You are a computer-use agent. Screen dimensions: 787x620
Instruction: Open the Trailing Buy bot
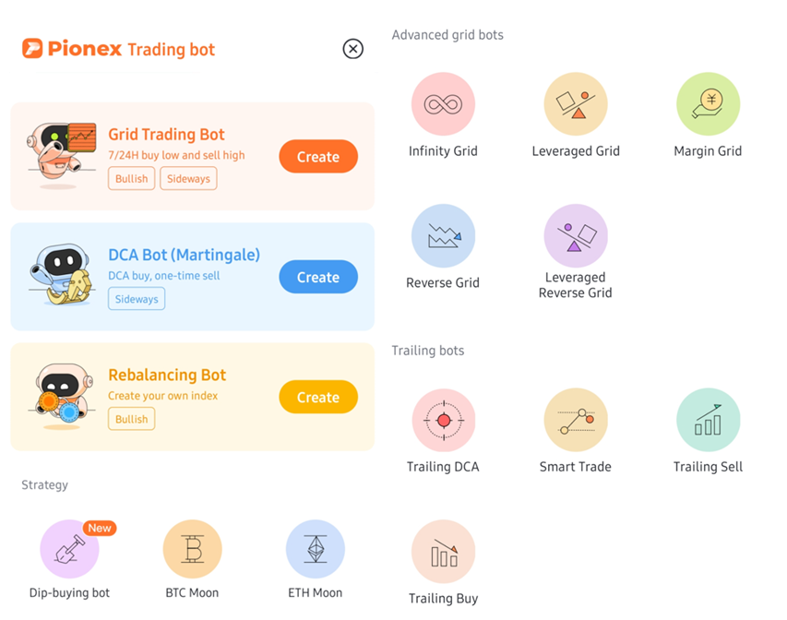443,551
